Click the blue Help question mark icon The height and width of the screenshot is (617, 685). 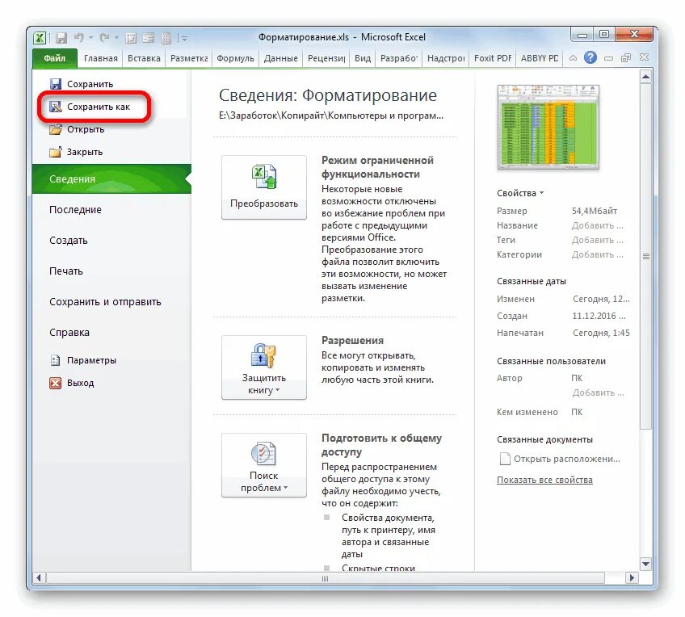coord(590,57)
